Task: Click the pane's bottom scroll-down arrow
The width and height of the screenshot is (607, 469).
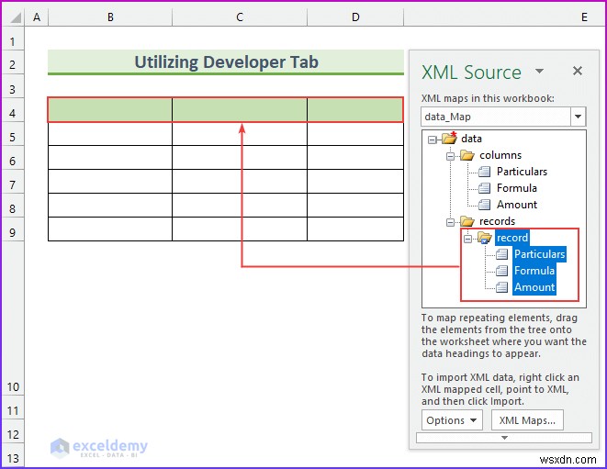Action: 504,438
